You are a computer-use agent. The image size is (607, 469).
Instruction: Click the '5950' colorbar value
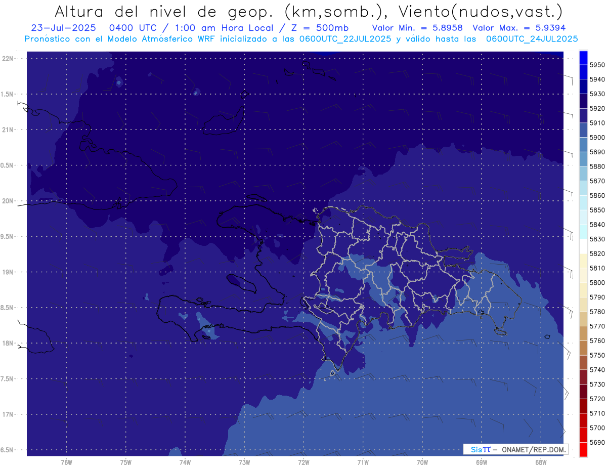click(x=597, y=65)
